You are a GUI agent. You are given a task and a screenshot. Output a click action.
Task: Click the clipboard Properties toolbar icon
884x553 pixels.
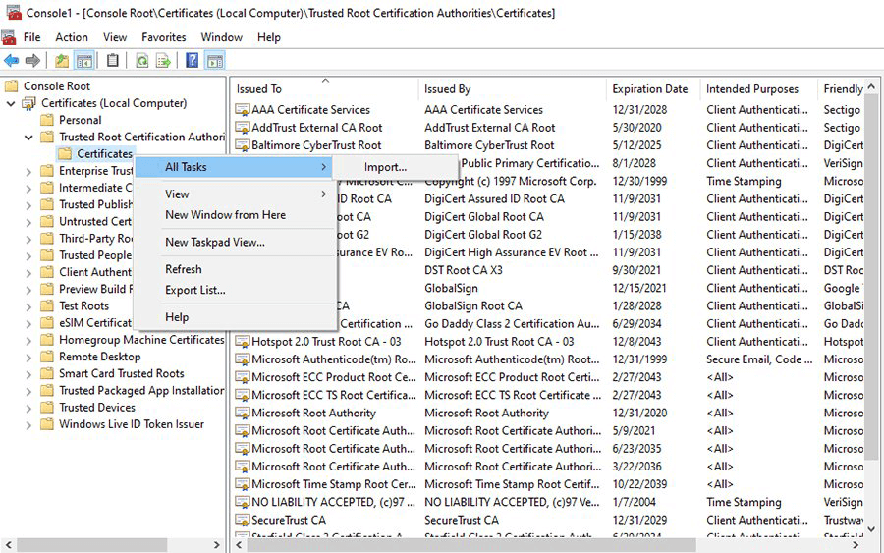pyautogui.click(x=113, y=61)
